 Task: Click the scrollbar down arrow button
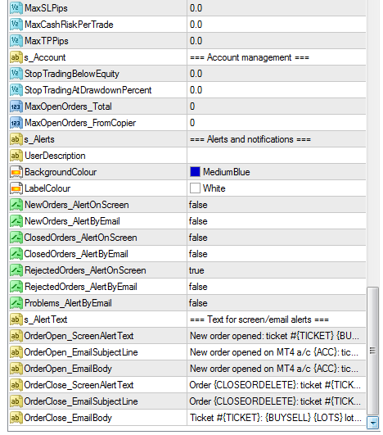coord(372,423)
